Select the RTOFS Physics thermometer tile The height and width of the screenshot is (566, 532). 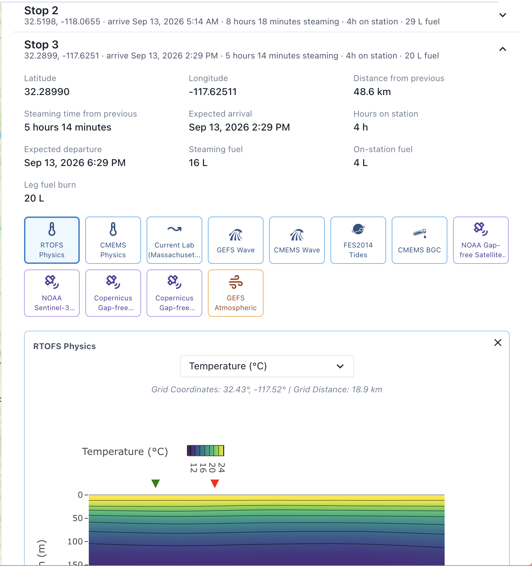pos(52,240)
